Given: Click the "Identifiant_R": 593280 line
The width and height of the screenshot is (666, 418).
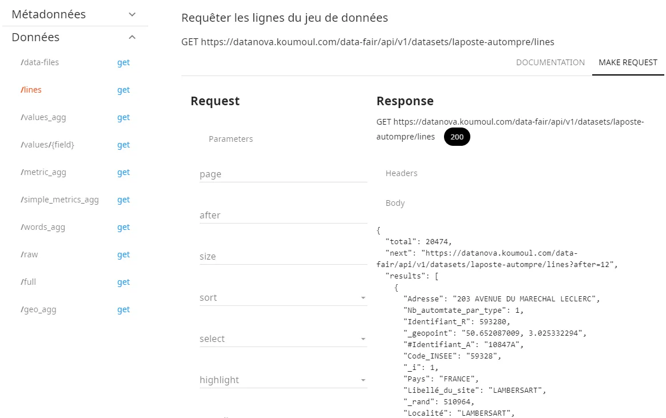Looking at the screenshot, I should 457,322.
